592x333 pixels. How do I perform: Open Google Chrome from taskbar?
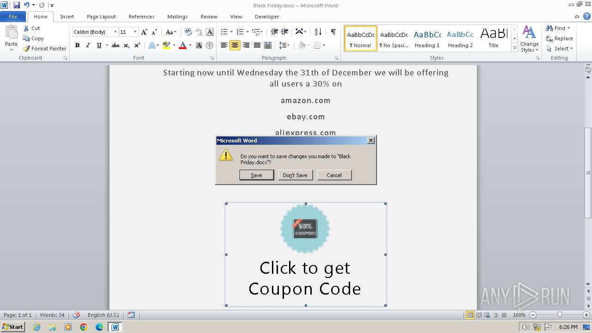83,327
